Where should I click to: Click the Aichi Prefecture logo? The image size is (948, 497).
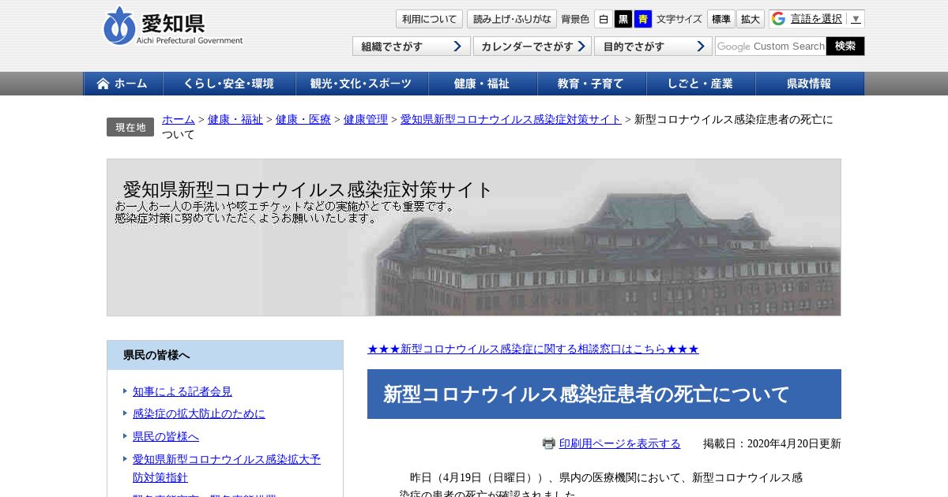coord(173,26)
